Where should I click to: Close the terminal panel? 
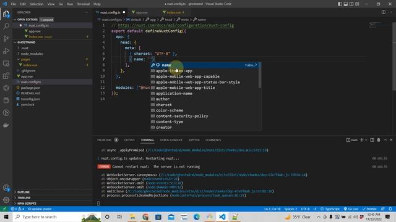391,140
